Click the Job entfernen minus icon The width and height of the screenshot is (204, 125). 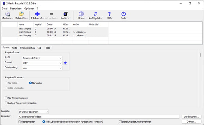51,14
